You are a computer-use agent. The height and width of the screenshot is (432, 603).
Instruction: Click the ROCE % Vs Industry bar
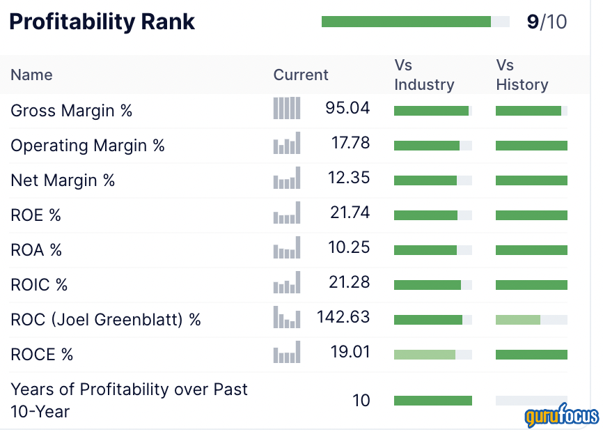pyautogui.click(x=432, y=355)
